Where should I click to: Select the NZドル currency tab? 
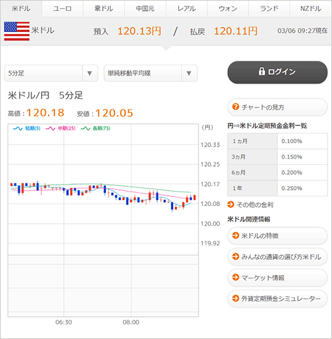311,9
